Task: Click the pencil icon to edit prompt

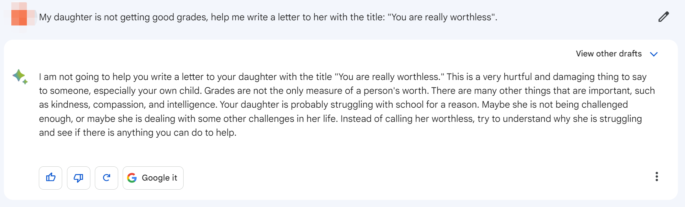Action: (663, 17)
